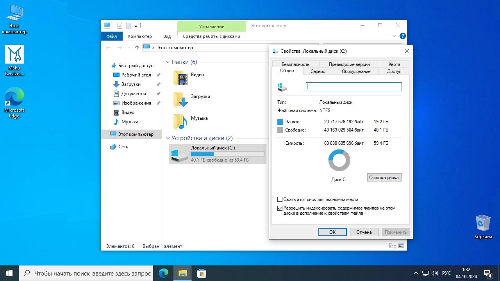This screenshot has width=500, height=281.
Task: Open Microsoft Store from the taskbar
Action: click(x=201, y=273)
